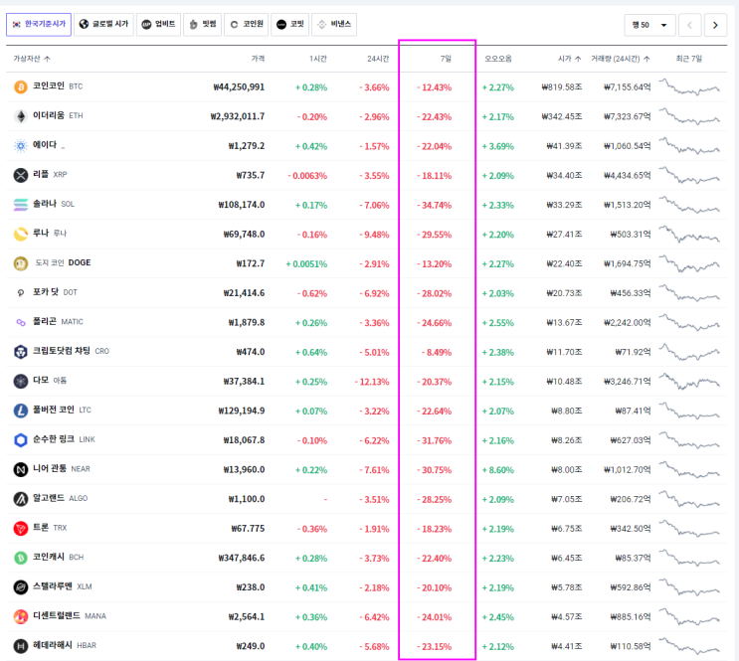Switch to the 비낸스 exchange tab
Viewport: 739px width, 661px height.
334,25
